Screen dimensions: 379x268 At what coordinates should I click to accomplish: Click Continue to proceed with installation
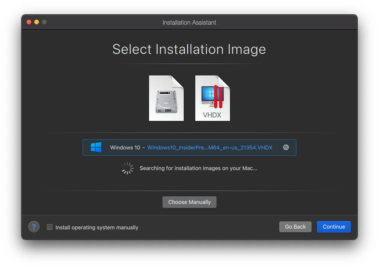(x=334, y=227)
